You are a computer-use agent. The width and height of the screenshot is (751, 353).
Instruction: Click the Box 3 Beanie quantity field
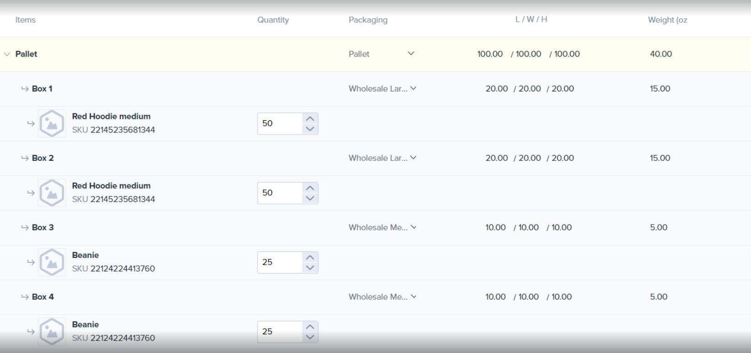(x=279, y=262)
